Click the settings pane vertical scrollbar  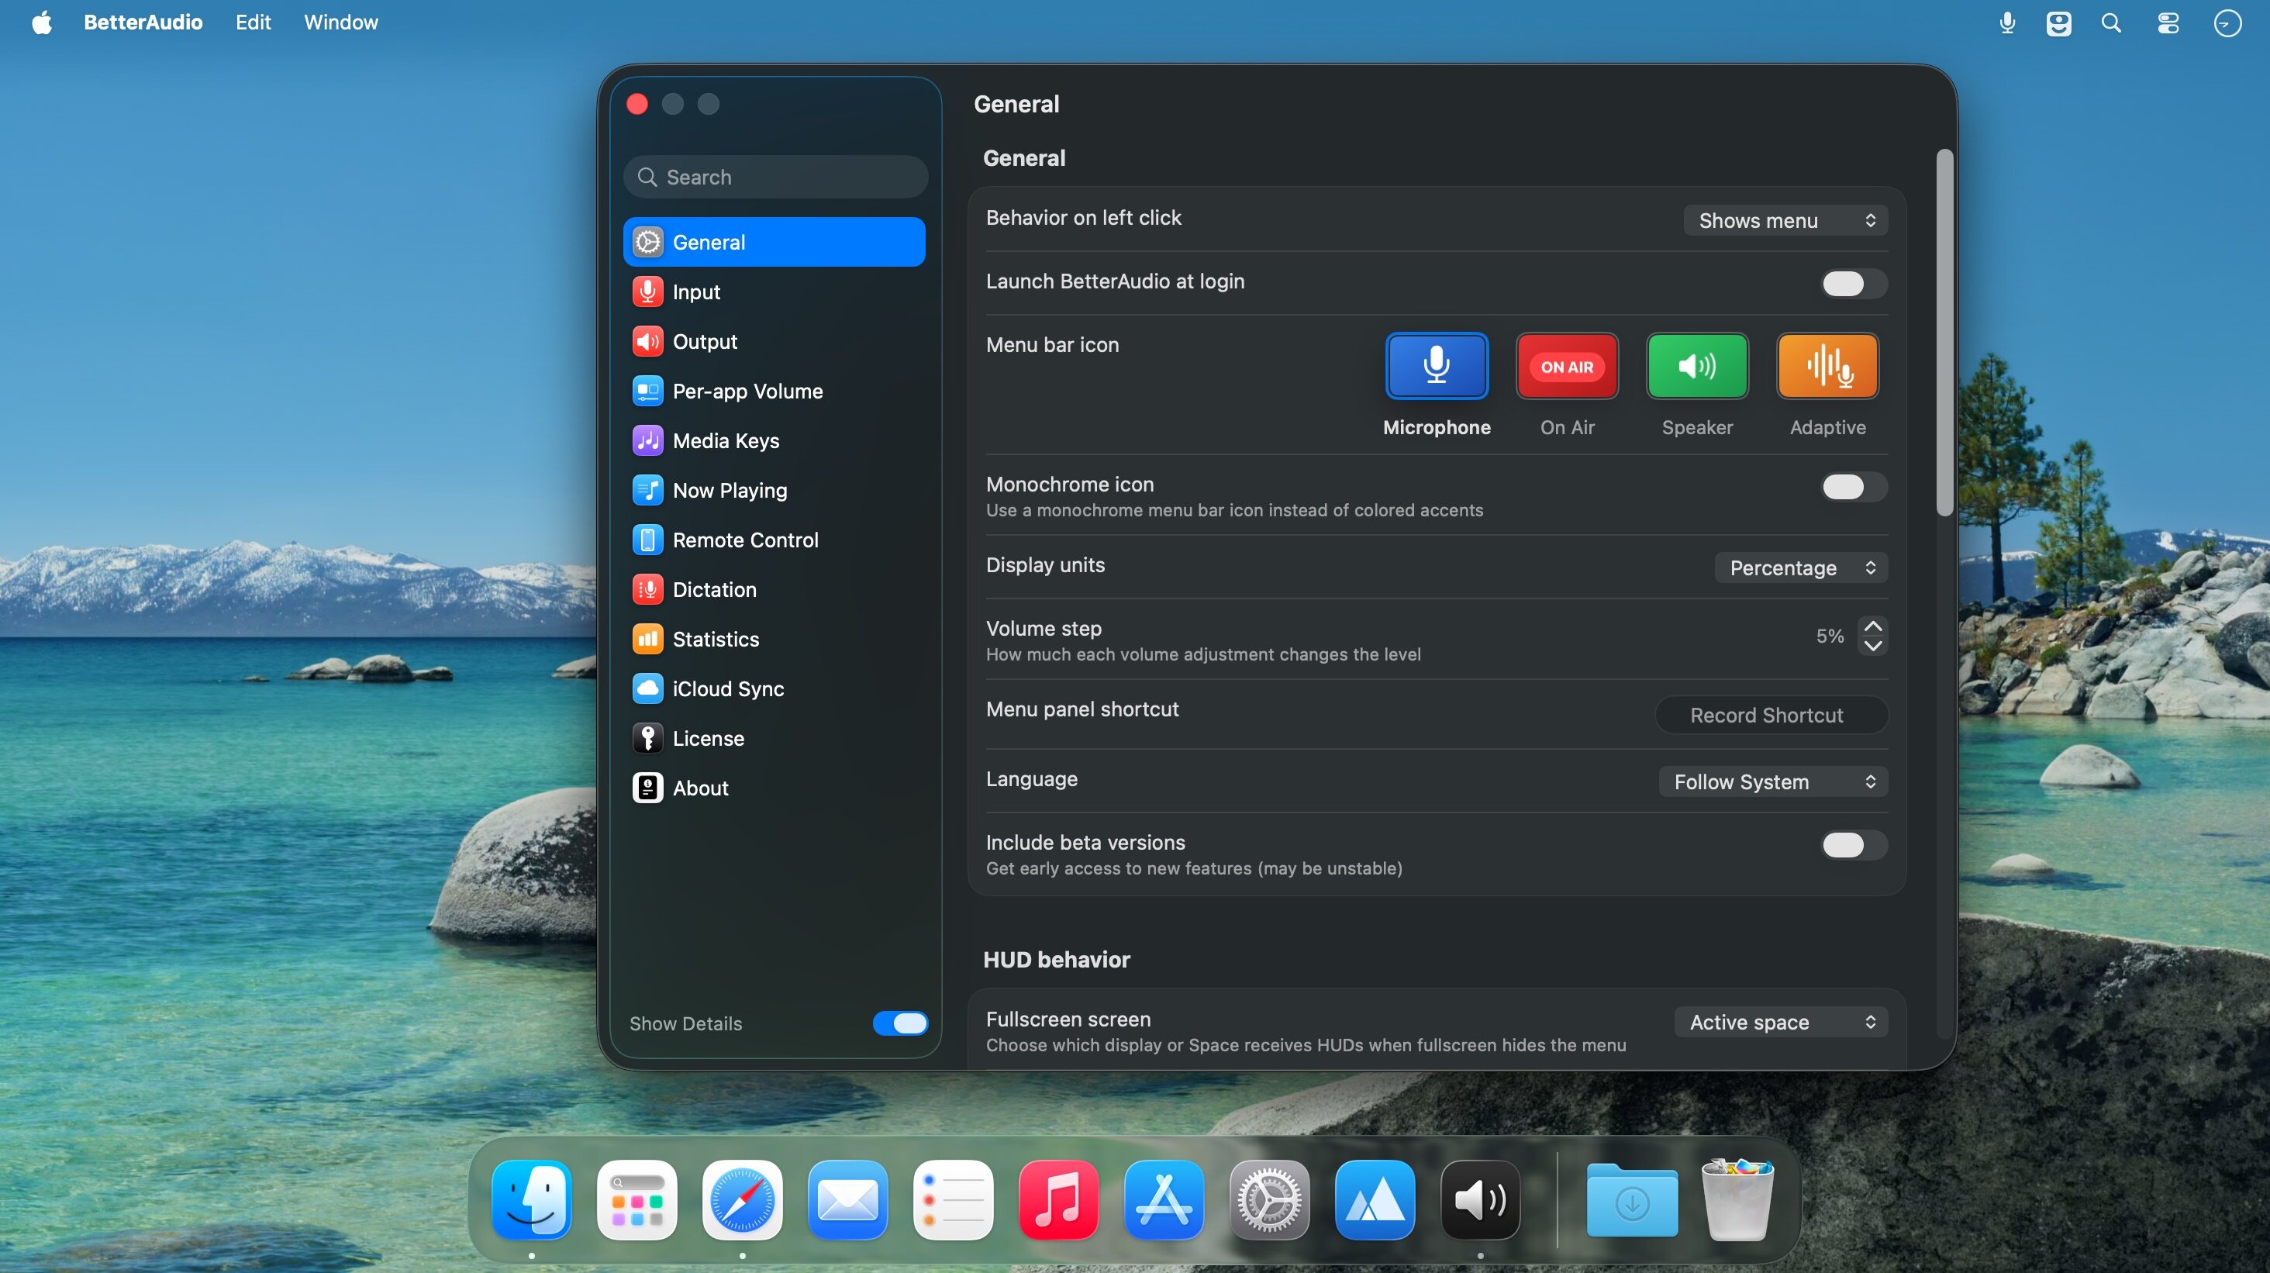pos(1944,333)
